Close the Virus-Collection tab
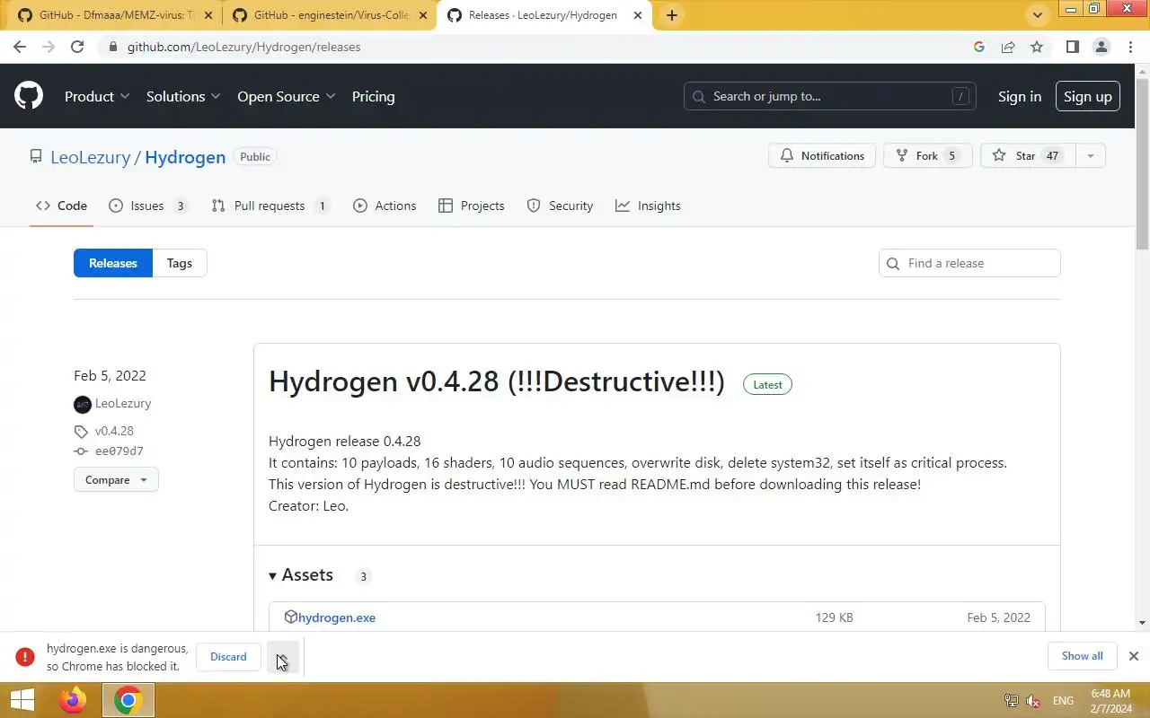The height and width of the screenshot is (718, 1150). click(x=423, y=15)
